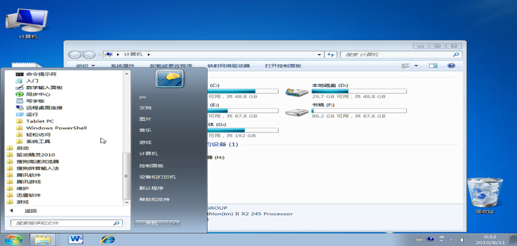Click the Start menu search programs and files box
This screenshot has width=517, height=246.
65,223
